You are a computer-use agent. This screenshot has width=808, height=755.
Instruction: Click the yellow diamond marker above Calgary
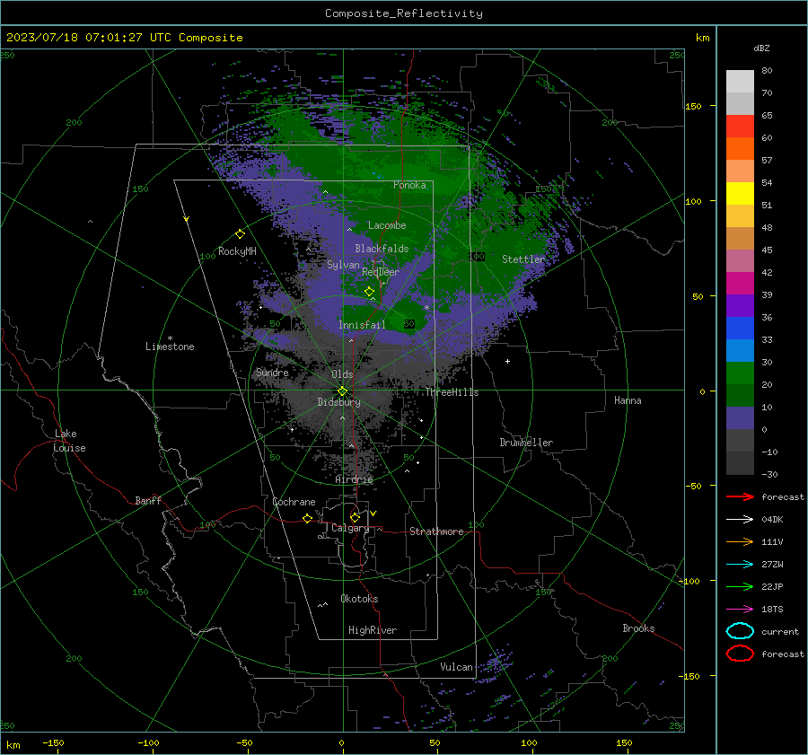pyautogui.click(x=355, y=517)
